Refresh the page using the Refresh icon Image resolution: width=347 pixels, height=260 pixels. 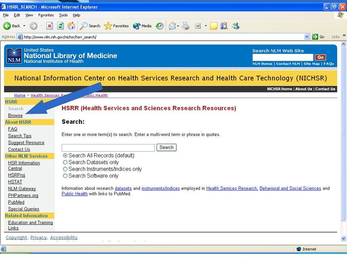click(x=60, y=26)
